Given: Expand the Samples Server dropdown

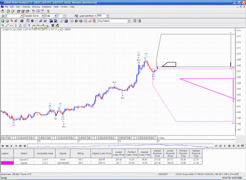Looking at the screenshot, I should click(43, 16).
